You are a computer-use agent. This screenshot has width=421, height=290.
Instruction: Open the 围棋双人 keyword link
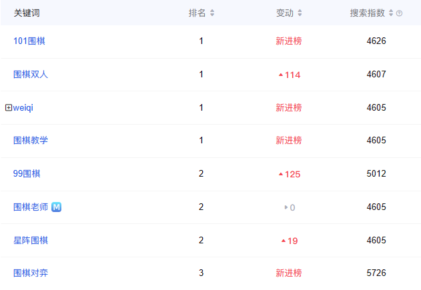tap(31, 74)
